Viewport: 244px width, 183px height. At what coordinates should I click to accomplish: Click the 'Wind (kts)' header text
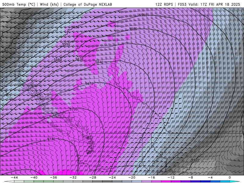click(49, 4)
